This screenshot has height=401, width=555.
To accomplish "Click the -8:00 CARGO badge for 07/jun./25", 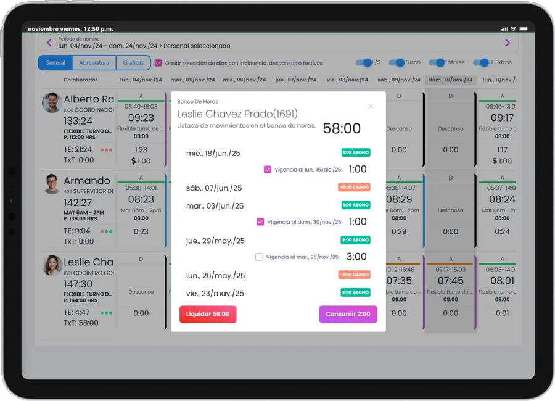I will (354, 187).
